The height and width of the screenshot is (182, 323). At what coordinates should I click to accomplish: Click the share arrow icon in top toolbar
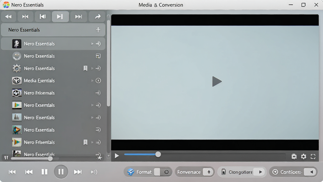click(98, 17)
